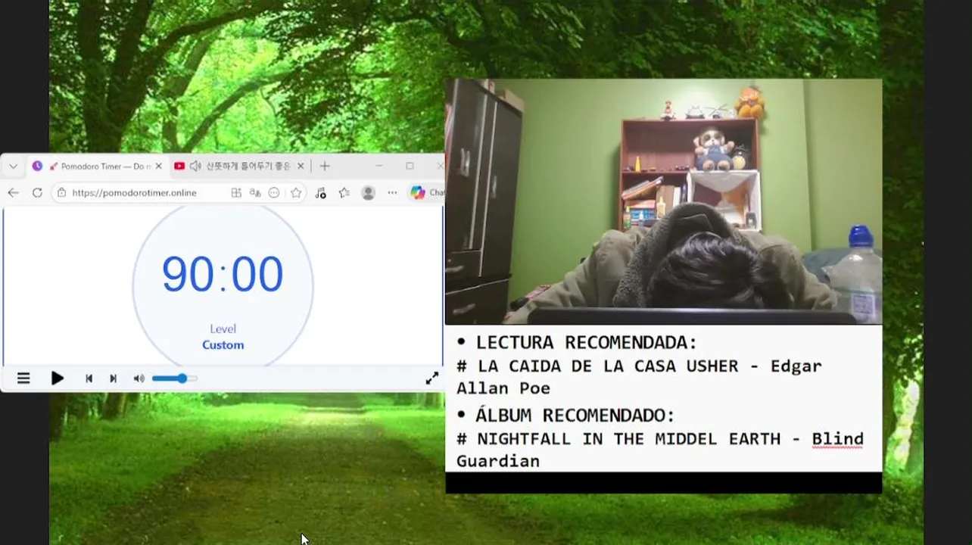Viewport: 972px width, 545px height.
Task: Close the YouTube tab
Action: (301, 166)
